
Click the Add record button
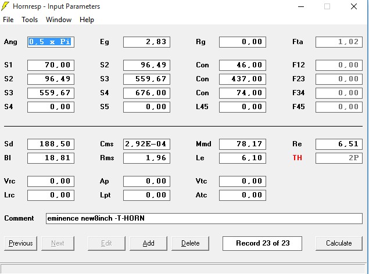tap(148, 243)
